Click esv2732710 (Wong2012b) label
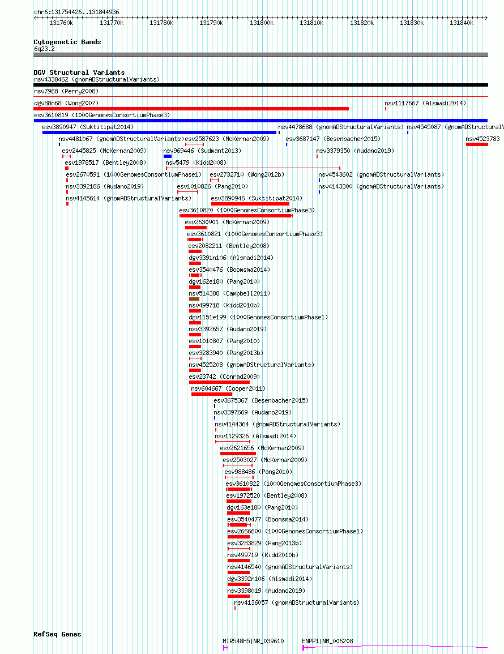This screenshot has width=504, height=654. [x=247, y=175]
